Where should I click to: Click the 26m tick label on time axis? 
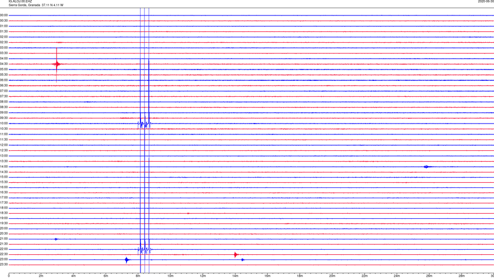click(x=429, y=276)
